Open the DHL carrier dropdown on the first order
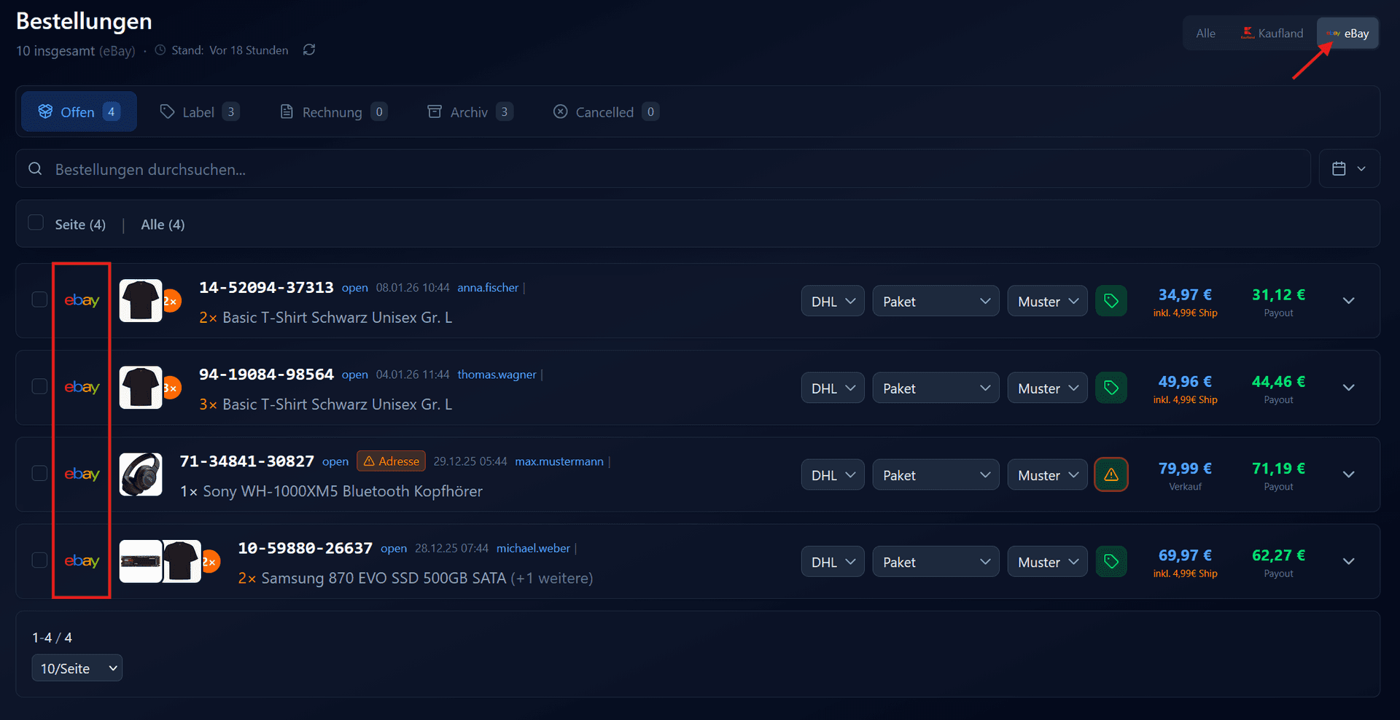This screenshot has height=720, width=1400. coord(832,300)
